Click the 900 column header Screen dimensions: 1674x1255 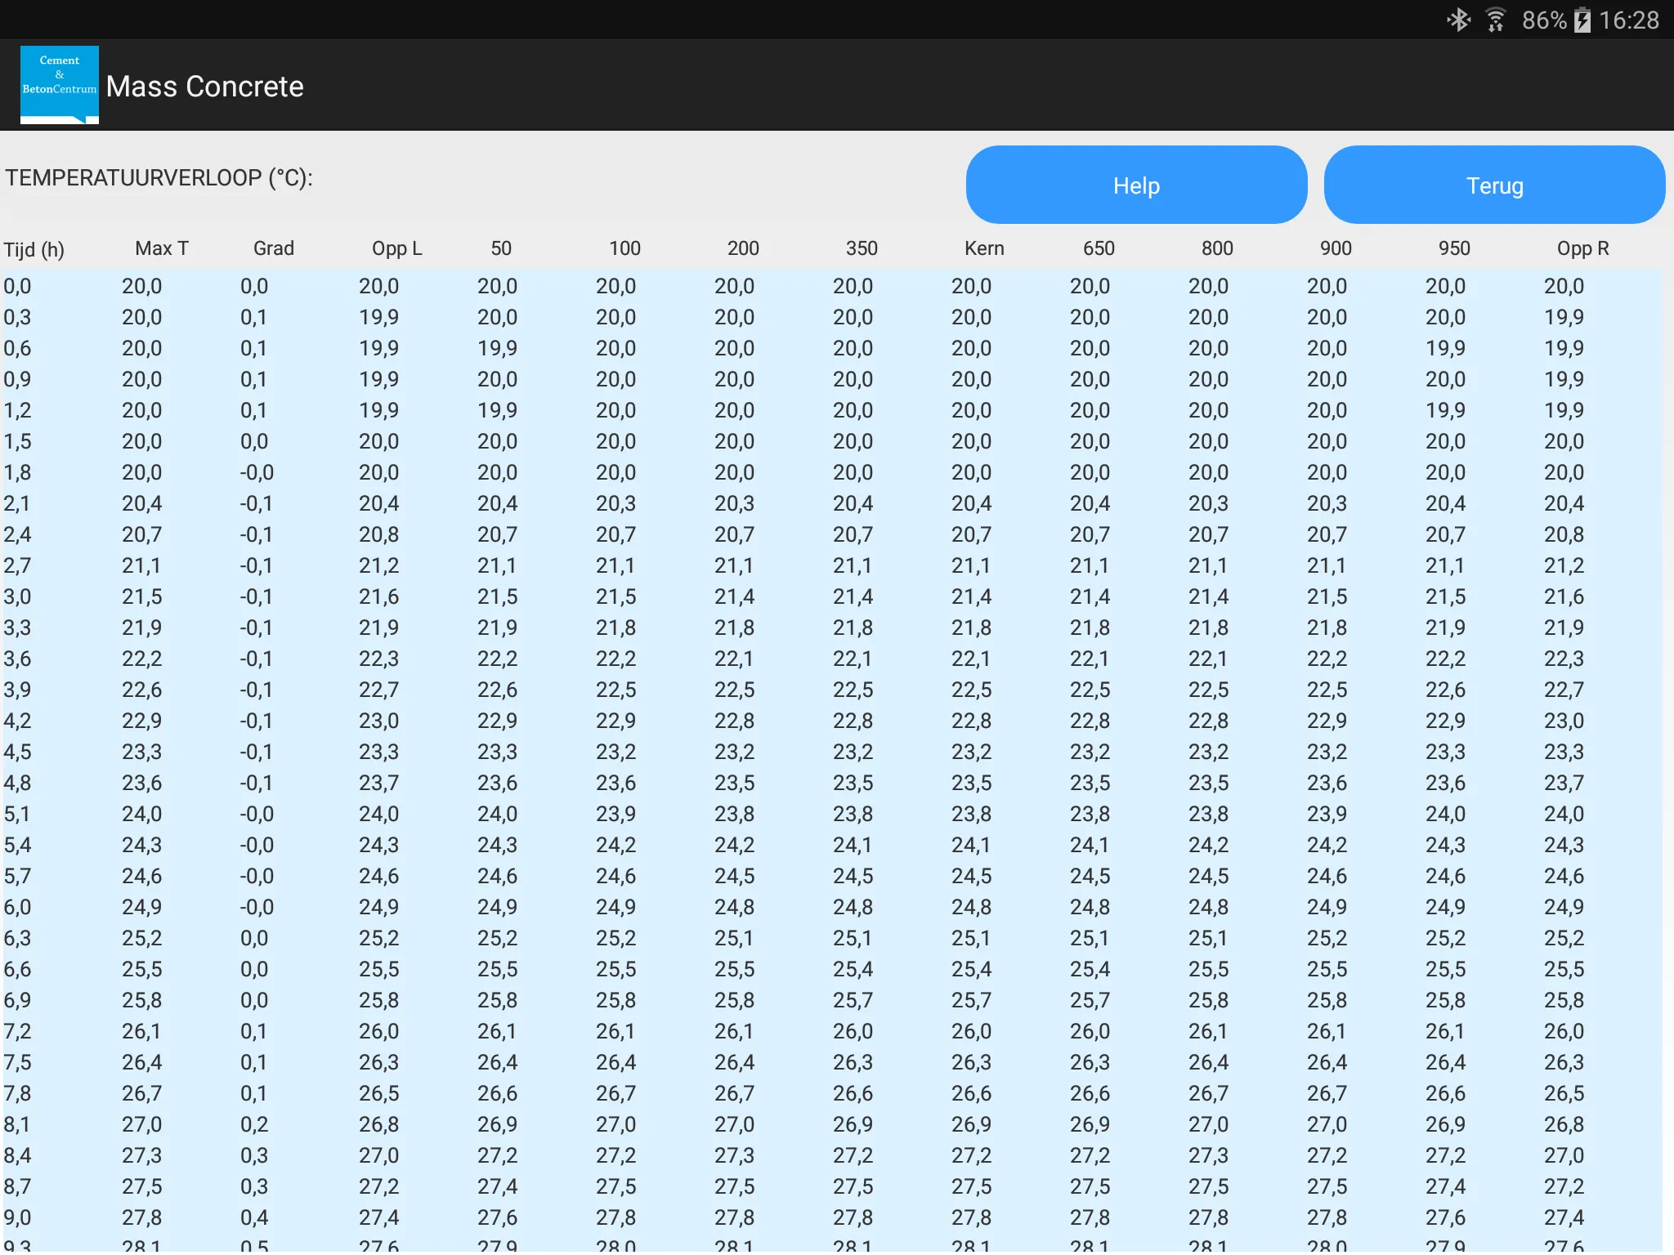(x=1336, y=248)
